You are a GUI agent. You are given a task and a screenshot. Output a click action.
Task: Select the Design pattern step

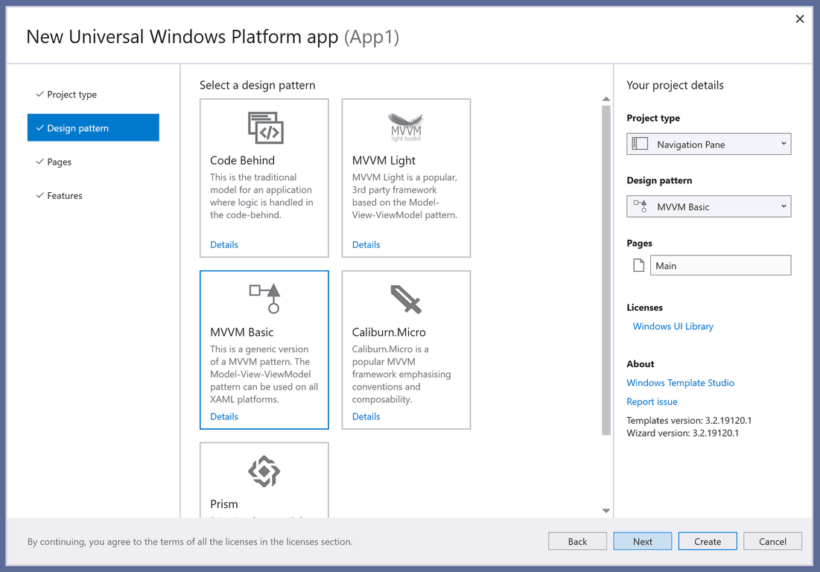point(93,127)
